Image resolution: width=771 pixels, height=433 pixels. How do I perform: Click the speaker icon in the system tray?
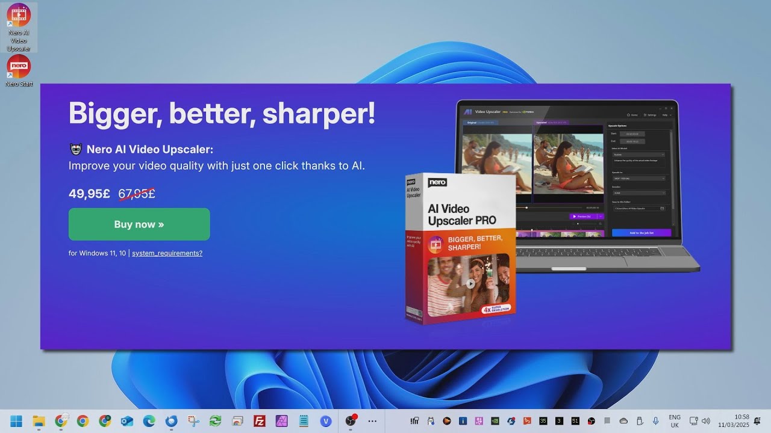tap(705, 420)
